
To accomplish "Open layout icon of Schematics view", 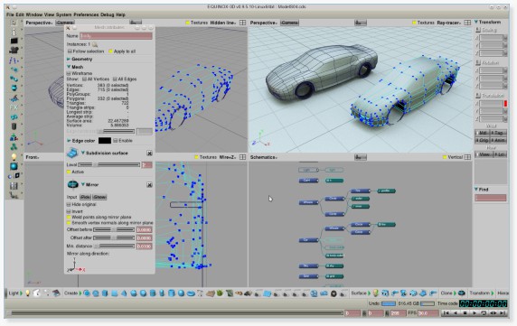I will [x=467, y=157].
